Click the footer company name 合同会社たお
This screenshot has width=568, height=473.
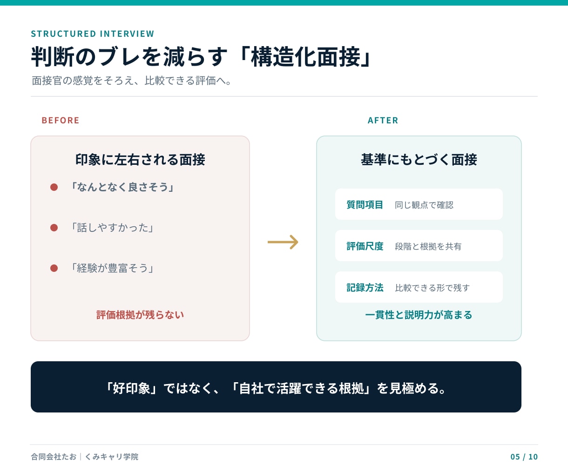click(x=54, y=457)
